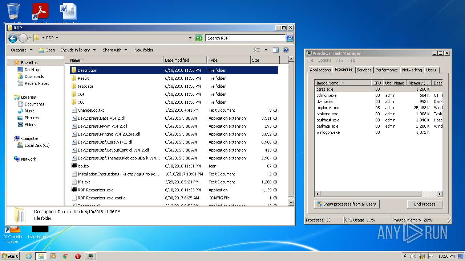The width and height of the screenshot is (465, 261).
Task: Open Task Manager View menu
Action: click(339, 60)
